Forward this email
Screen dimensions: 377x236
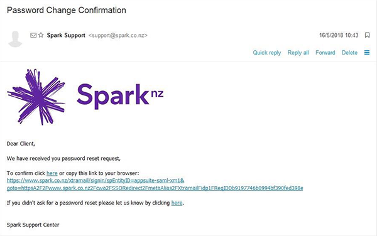click(325, 53)
